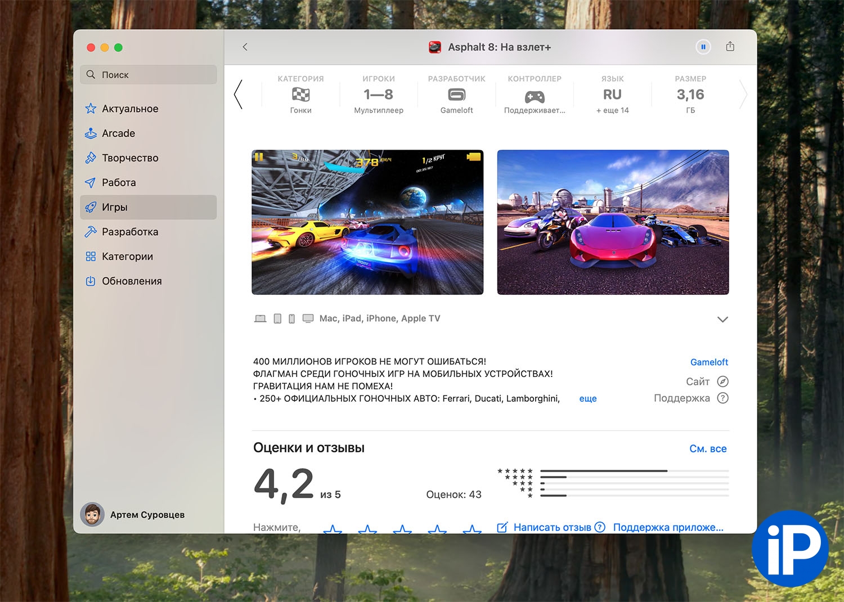Click the Asphalt 8 app icon in the title bar
The height and width of the screenshot is (602, 844).
[x=435, y=47]
